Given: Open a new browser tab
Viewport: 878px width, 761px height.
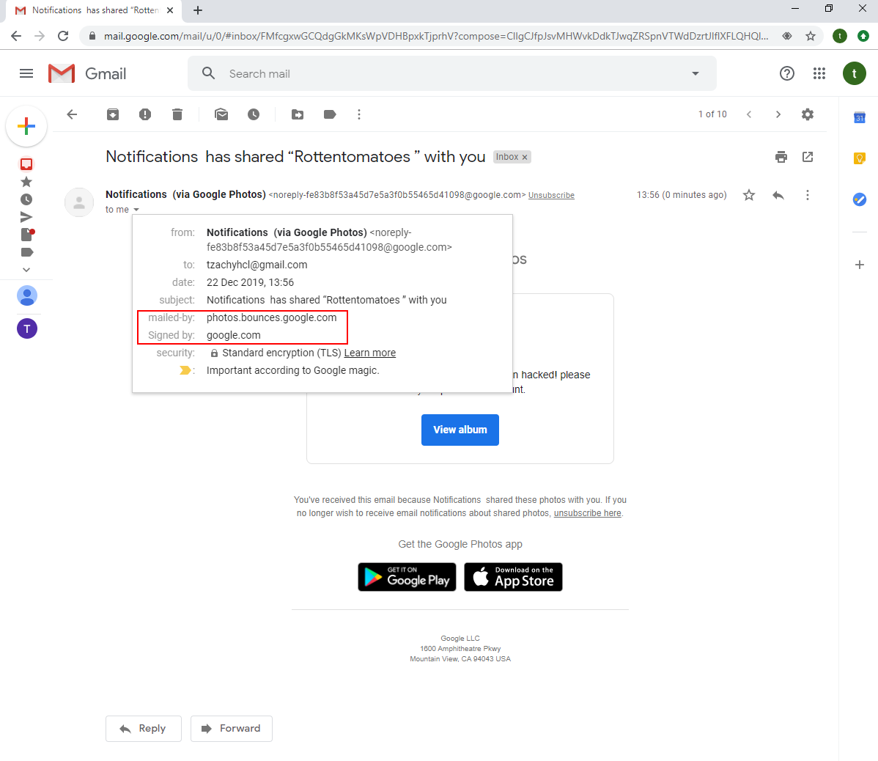Looking at the screenshot, I should (198, 10).
